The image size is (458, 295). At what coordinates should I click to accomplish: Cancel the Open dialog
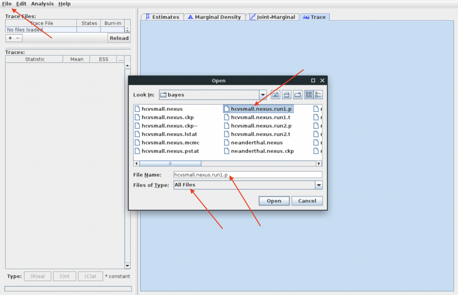pos(307,201)
